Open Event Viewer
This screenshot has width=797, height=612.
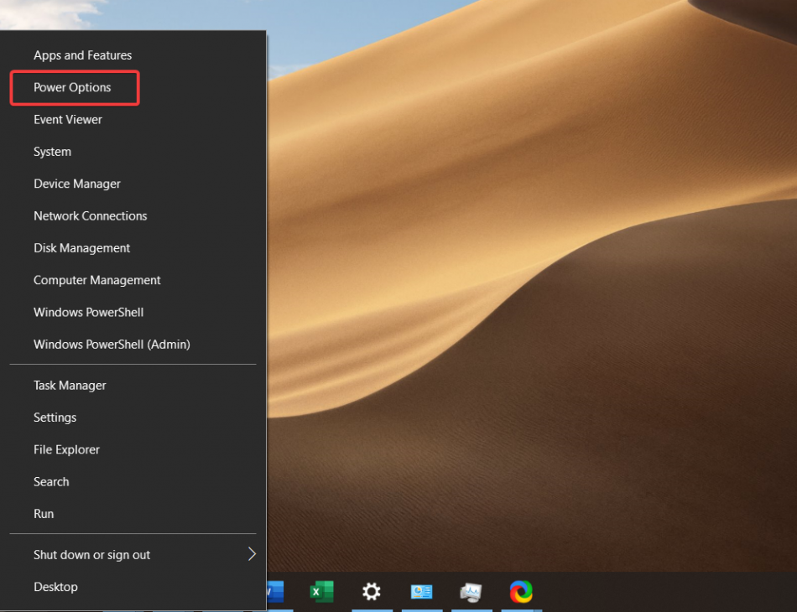pos(133,119)
